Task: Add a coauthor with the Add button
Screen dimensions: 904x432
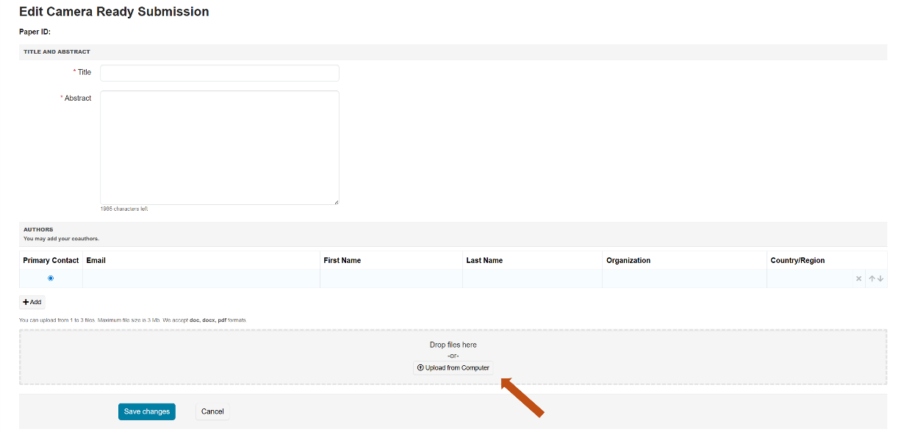Action: tap(32, 302)
